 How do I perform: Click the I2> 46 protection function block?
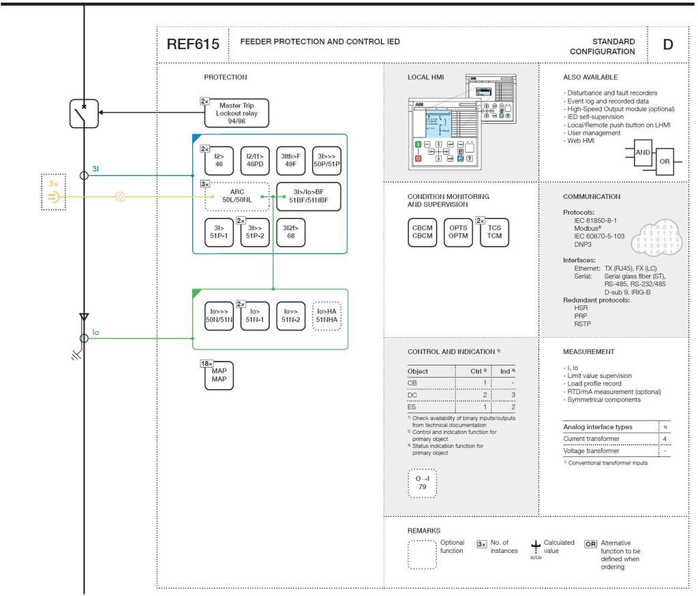[219, 161]
